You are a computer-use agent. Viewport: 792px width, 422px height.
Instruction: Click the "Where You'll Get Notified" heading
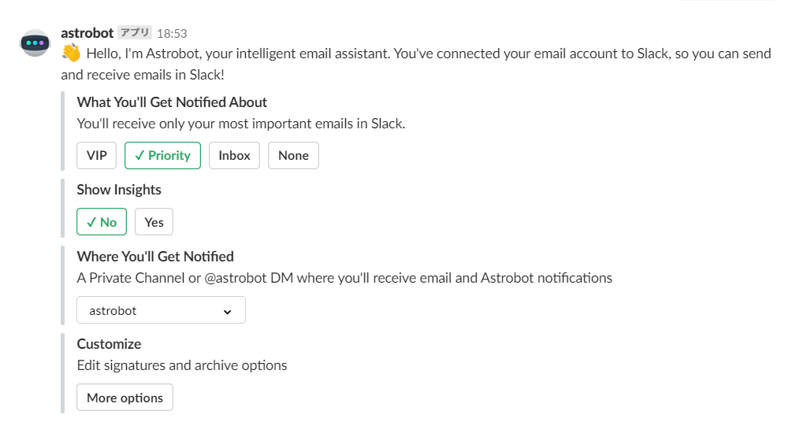(x=155, y=256)
